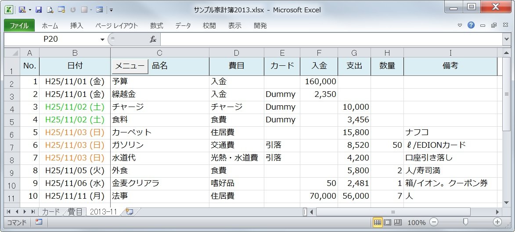This screenshot has width=515, height=232.
Task: Click the macro recording icon in status bar
Action: pos(39,222)
